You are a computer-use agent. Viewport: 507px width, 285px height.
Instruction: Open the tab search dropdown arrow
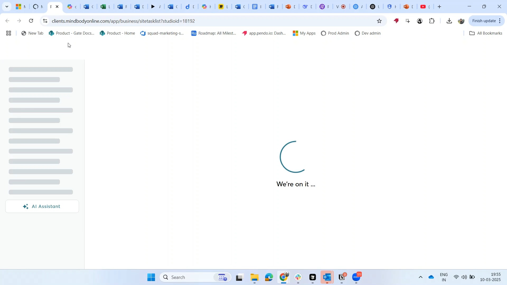7,7
